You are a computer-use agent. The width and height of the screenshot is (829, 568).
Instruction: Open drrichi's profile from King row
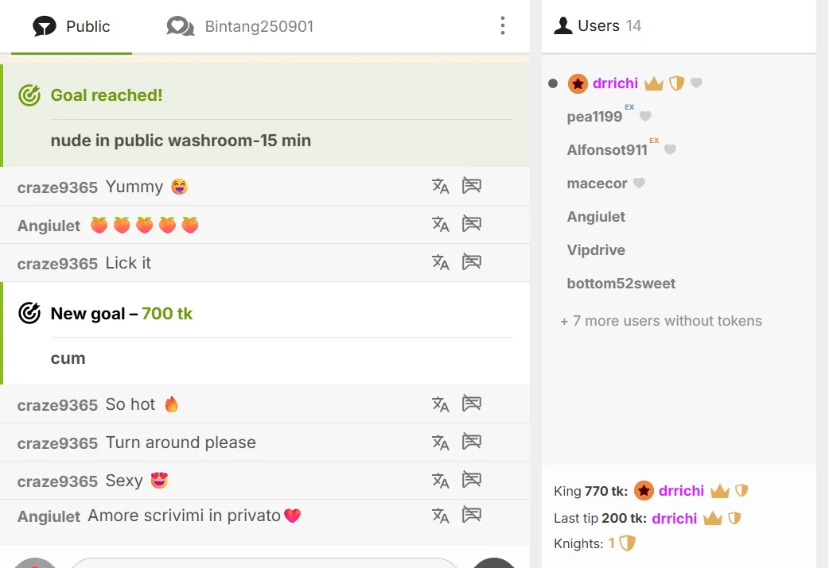(681, 491)
